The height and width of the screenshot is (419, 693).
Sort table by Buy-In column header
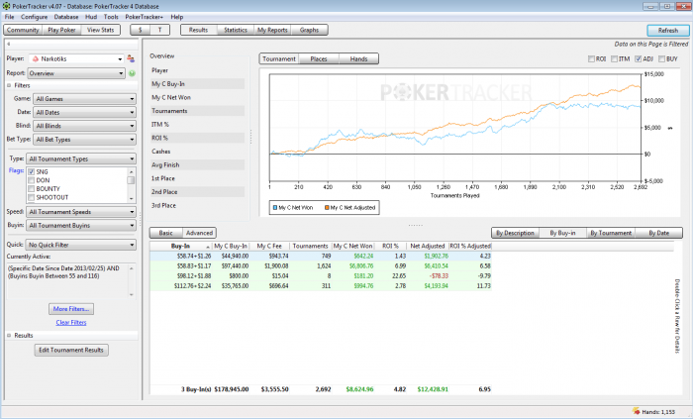(x=181, y=247)
